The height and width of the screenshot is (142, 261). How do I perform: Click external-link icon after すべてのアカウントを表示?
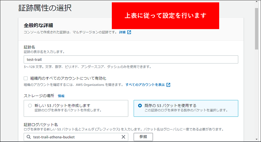point(168,85)
